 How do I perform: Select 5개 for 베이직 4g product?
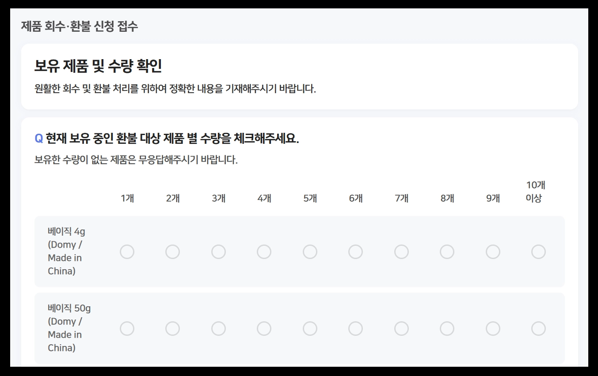point(310,252)
